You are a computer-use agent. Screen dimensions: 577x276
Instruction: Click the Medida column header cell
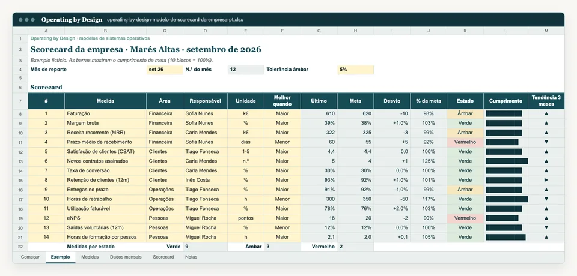pos(105,101)
